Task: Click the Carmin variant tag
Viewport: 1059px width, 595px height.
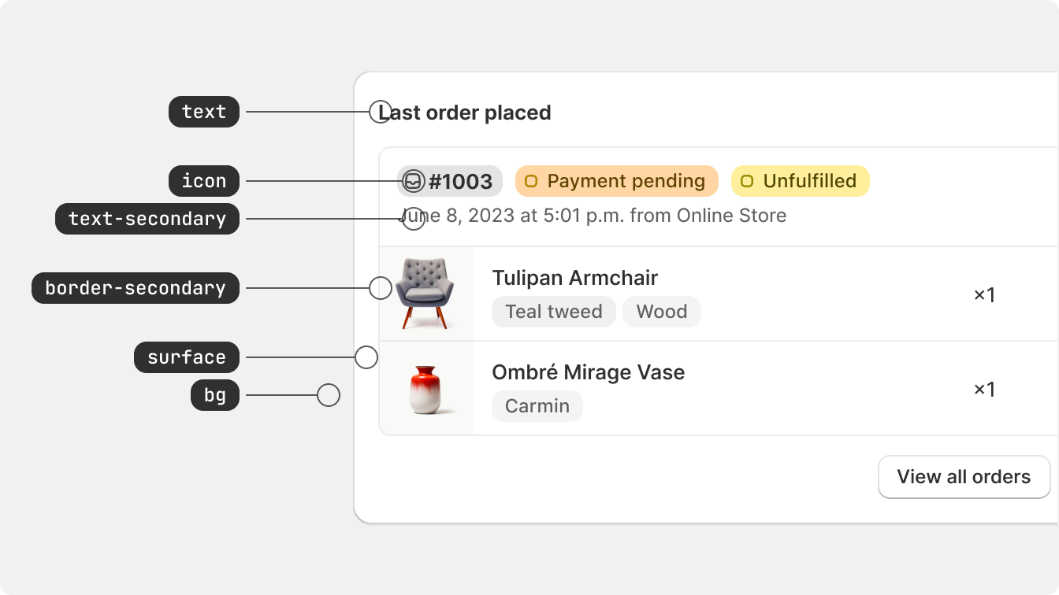Action: tap(537, 406)
